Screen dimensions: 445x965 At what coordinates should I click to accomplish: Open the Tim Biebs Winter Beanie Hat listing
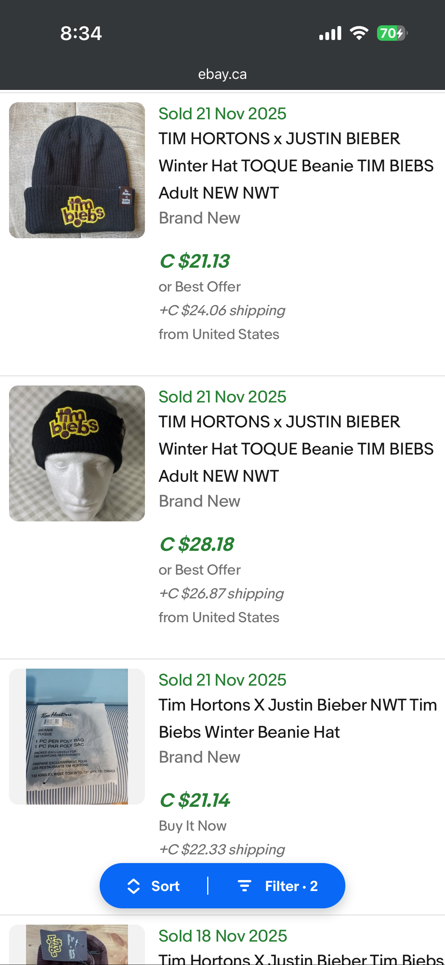click(x=297, y=718)
